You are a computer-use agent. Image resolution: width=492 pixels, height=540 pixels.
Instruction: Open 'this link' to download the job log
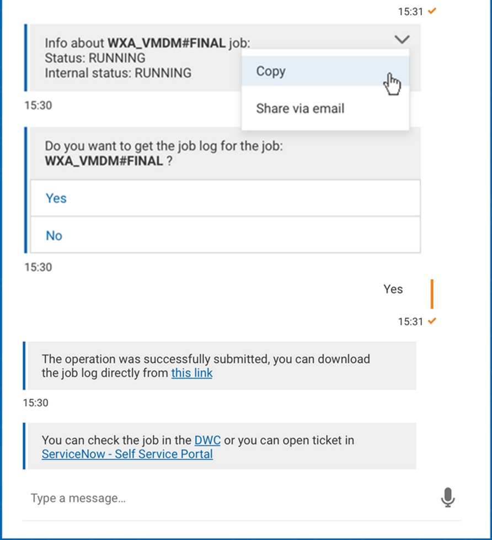coord(191,373)
